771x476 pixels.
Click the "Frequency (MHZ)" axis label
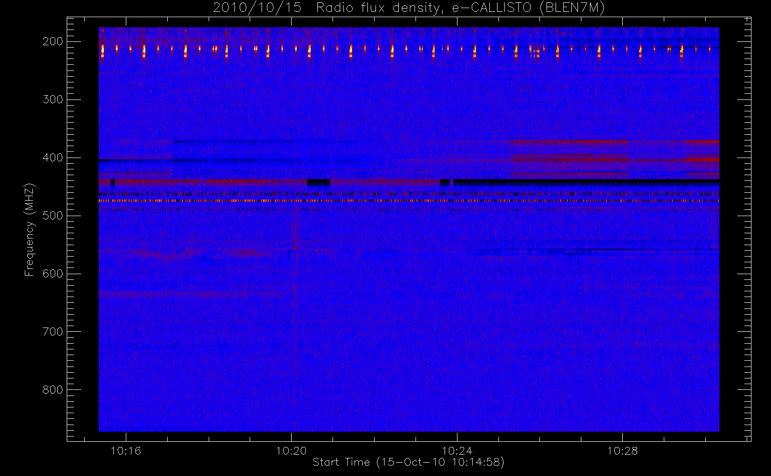(x=30, y=229)
